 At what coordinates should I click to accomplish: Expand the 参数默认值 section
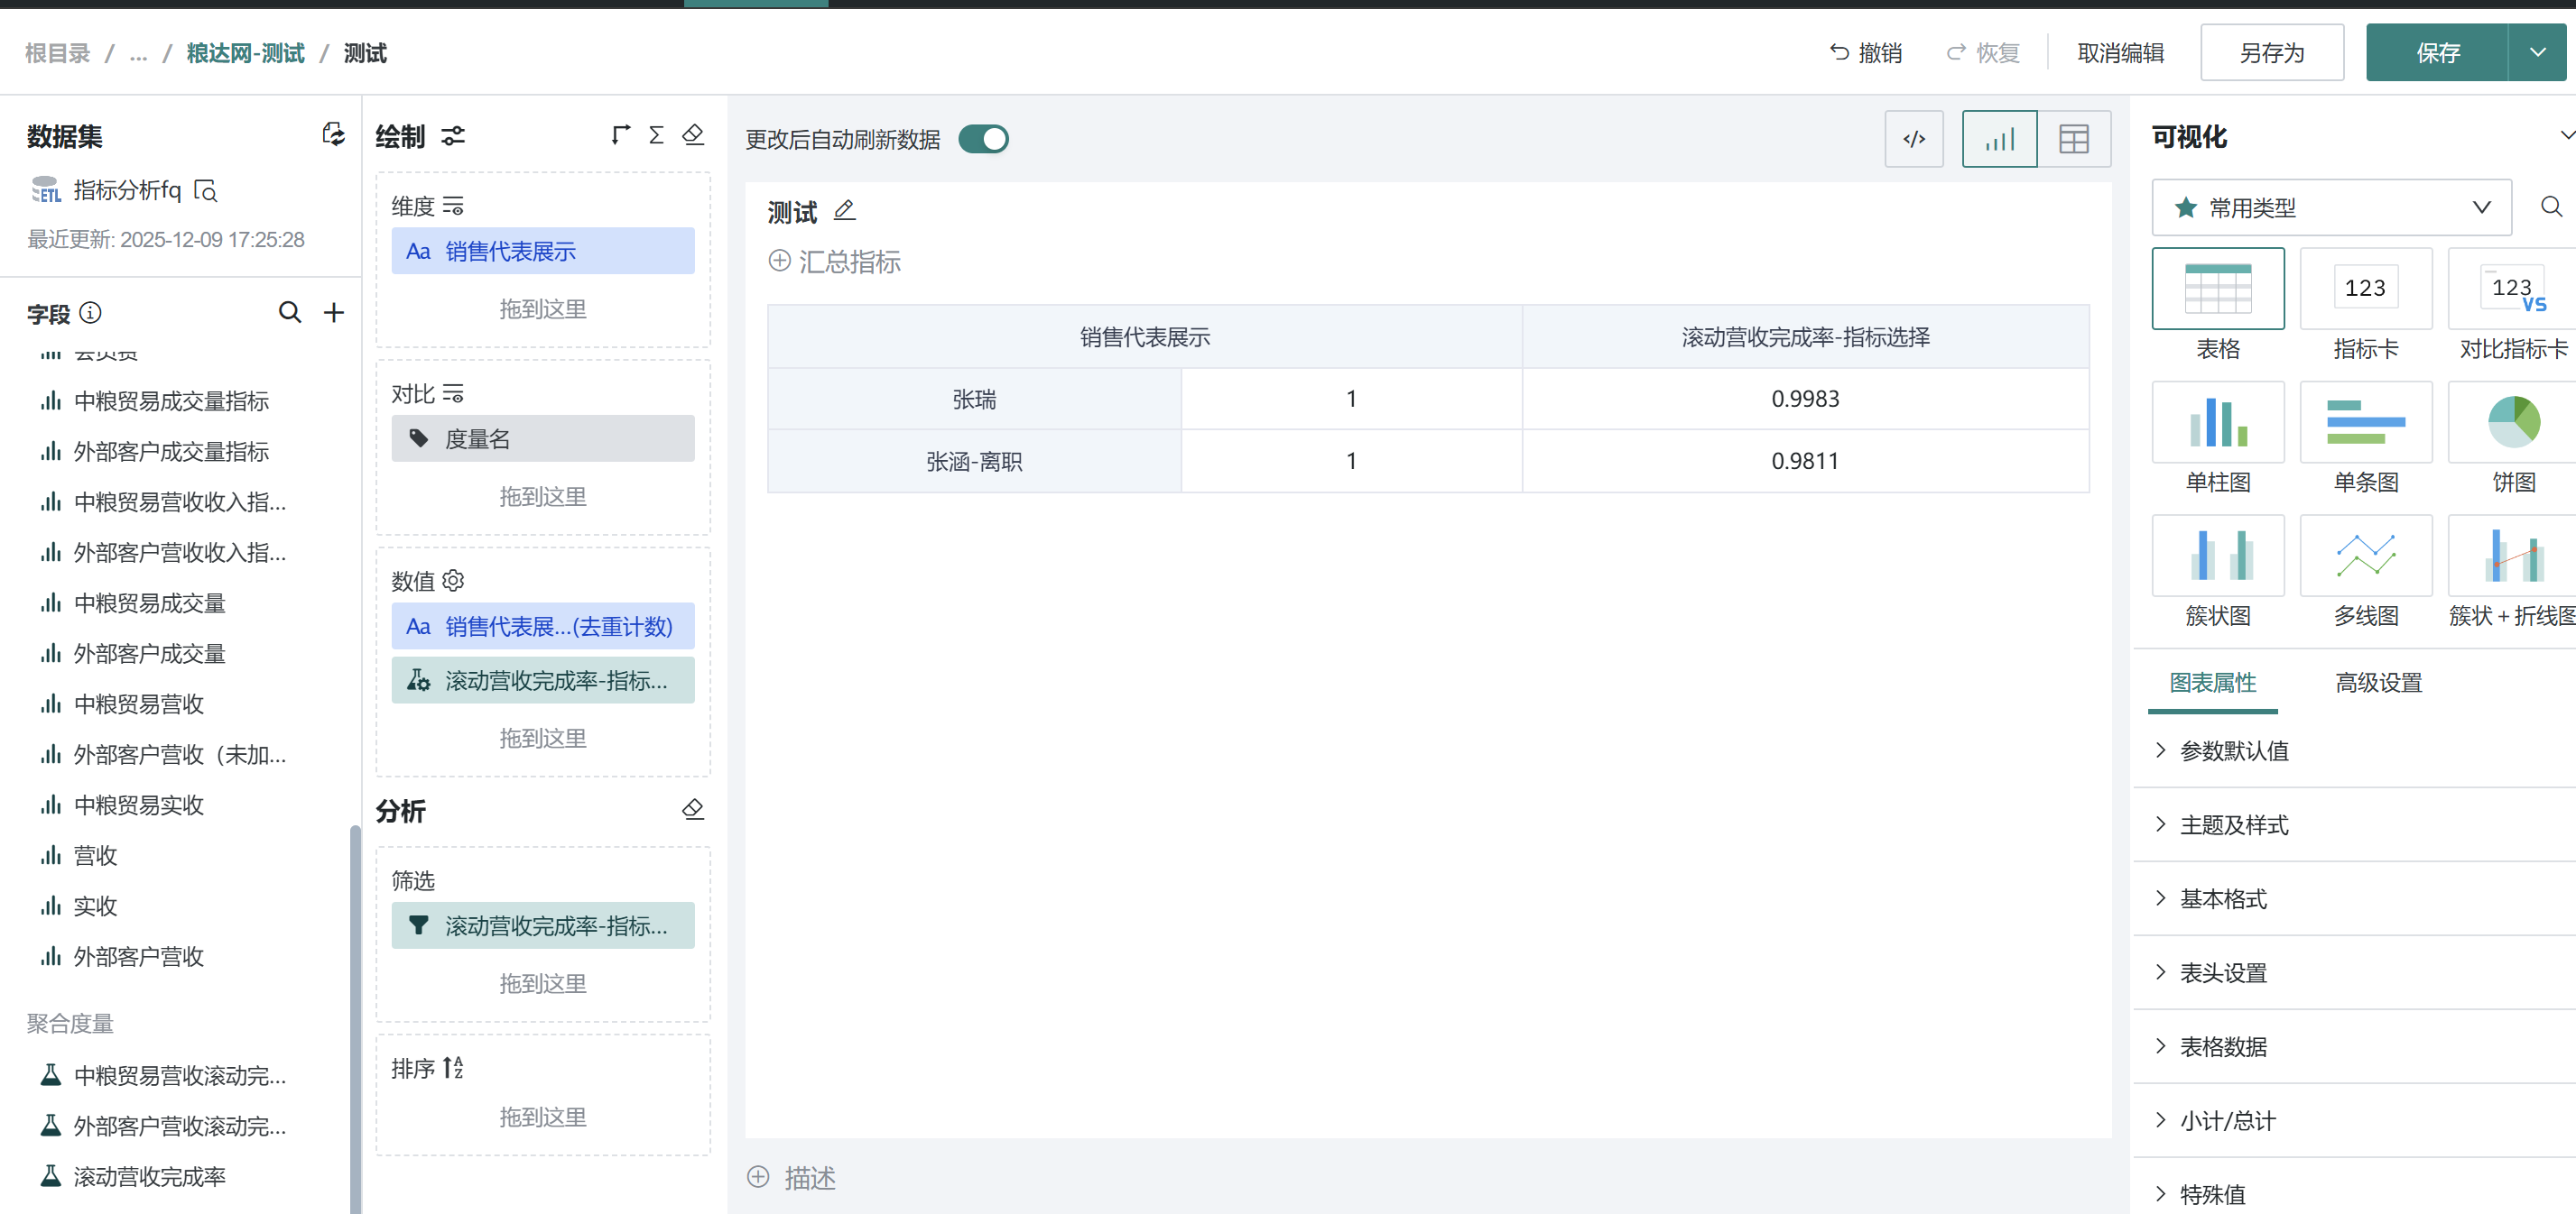(2234, 750)
